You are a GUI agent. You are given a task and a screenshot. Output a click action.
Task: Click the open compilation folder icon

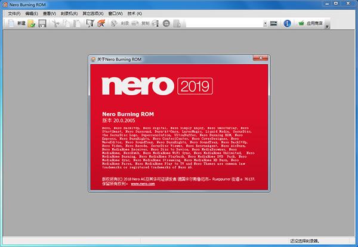coord(32,23)
